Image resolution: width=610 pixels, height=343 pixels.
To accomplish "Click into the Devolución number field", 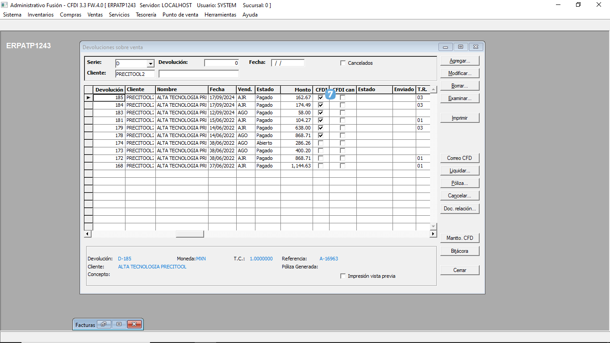I will pyautogui.click(x=221, y=63).
